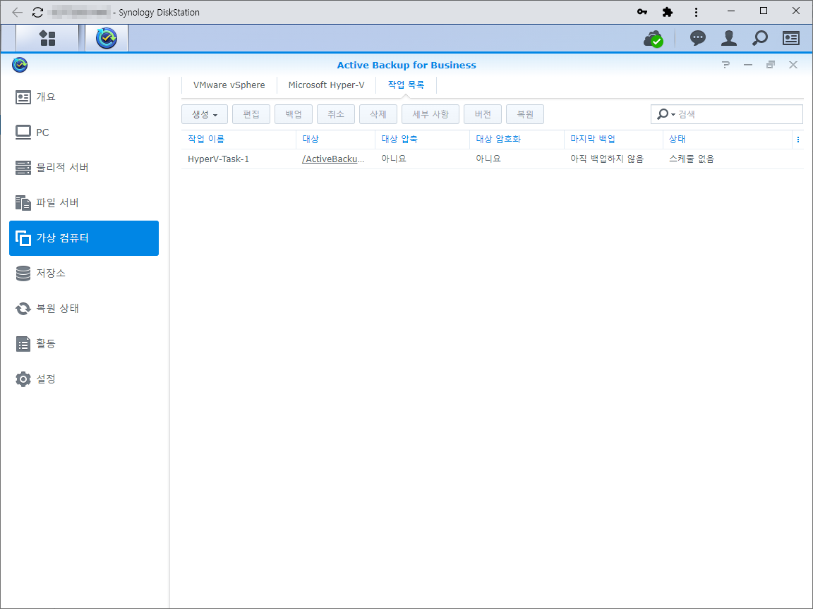This screenshot has height=609, width=813.
Task: Click the 편집 edit button
Action: [251, 114]
